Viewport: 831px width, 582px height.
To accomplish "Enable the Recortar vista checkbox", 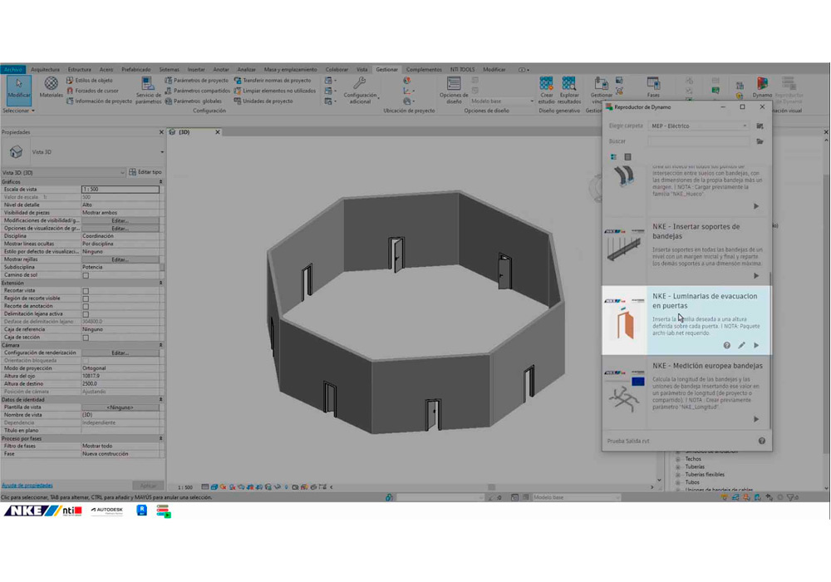I will click(86, 291).
